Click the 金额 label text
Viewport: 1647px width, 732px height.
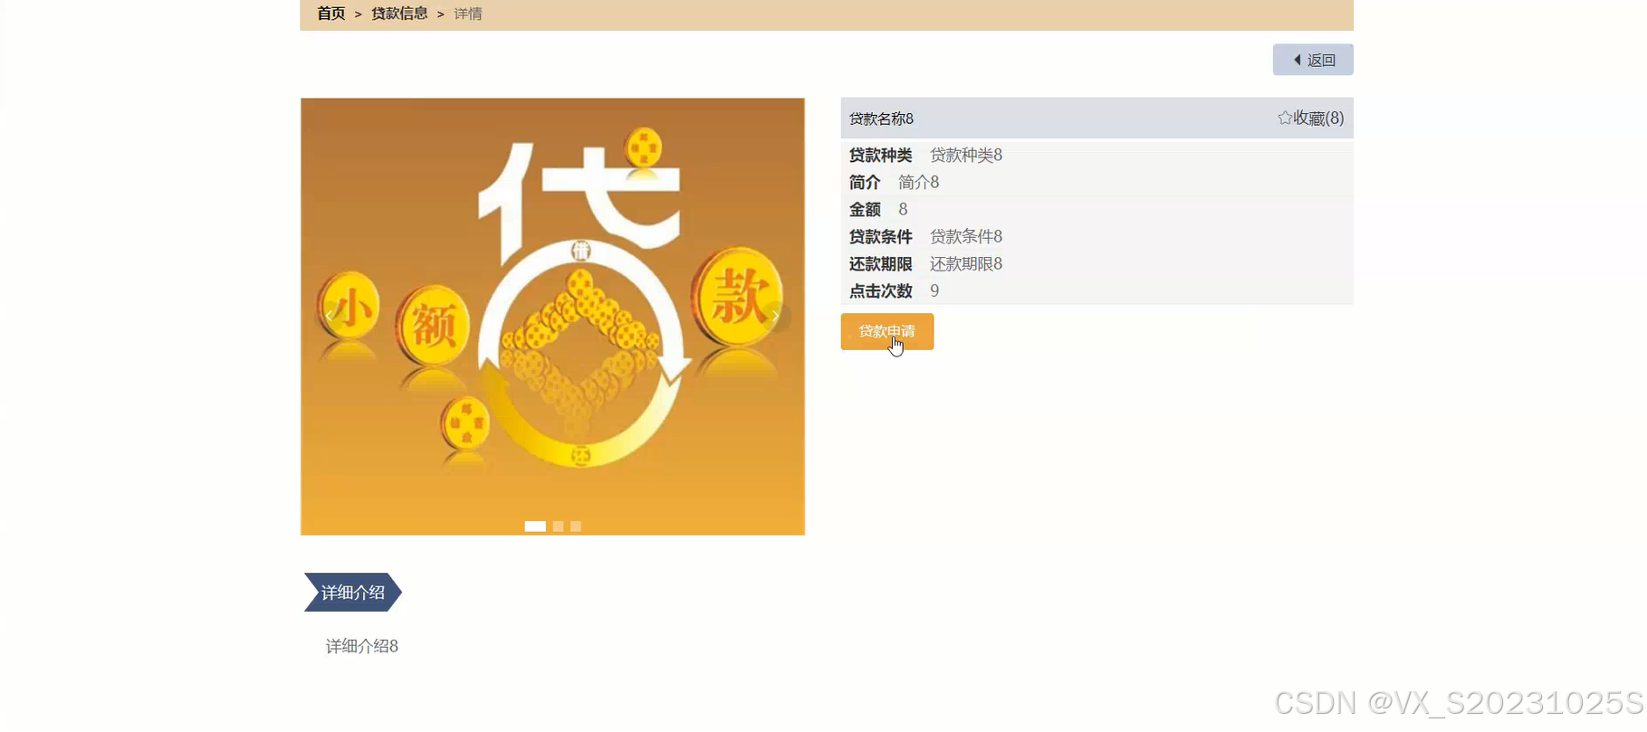(865, 209)
